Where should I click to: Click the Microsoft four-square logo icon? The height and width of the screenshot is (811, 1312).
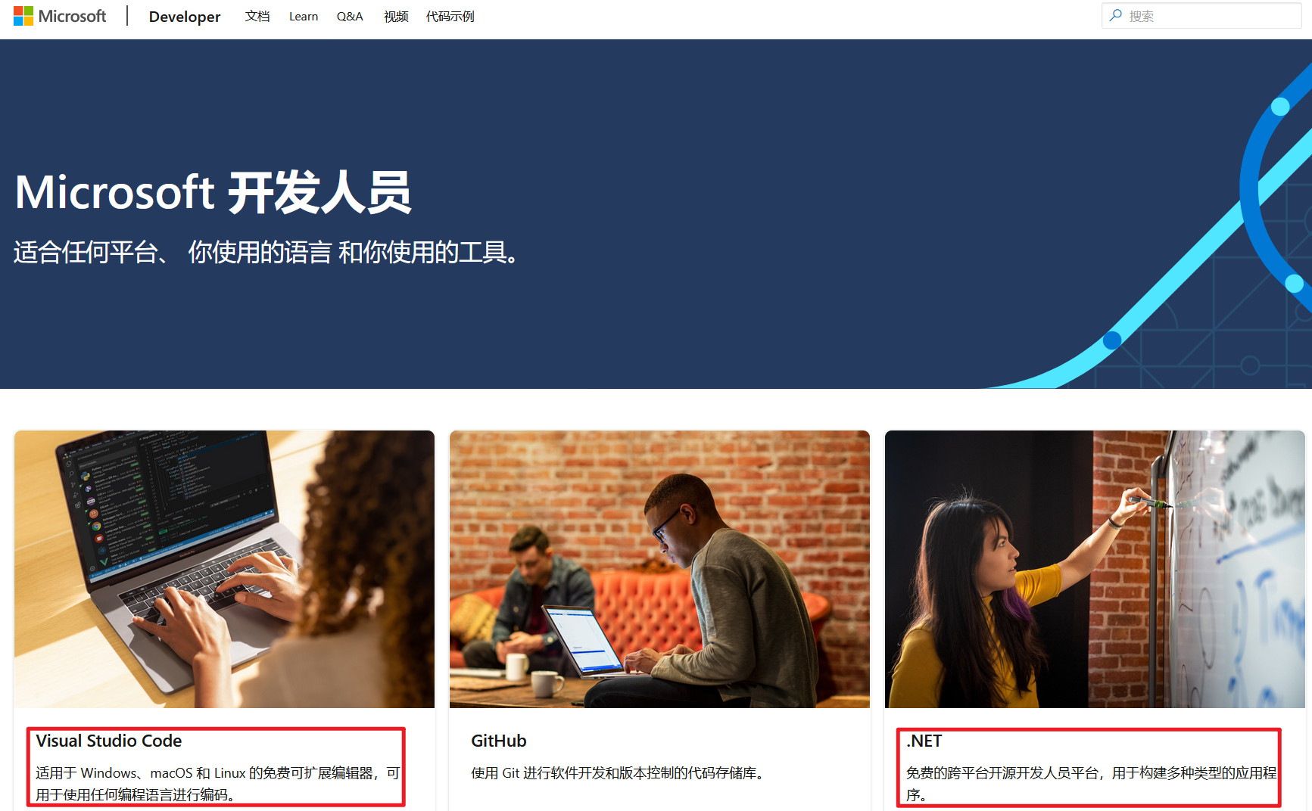point(23,15)
